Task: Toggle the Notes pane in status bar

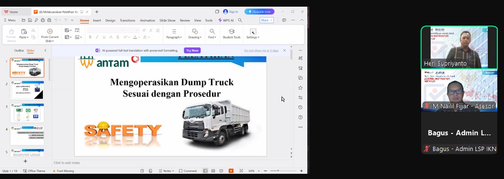Action: [167, 171]
